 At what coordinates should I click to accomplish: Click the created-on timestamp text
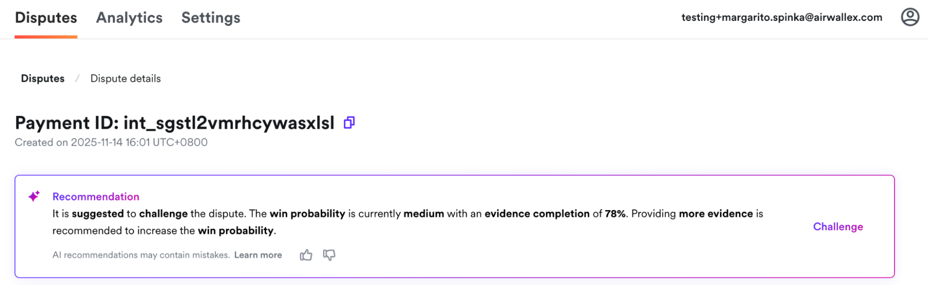coord(110,142)
